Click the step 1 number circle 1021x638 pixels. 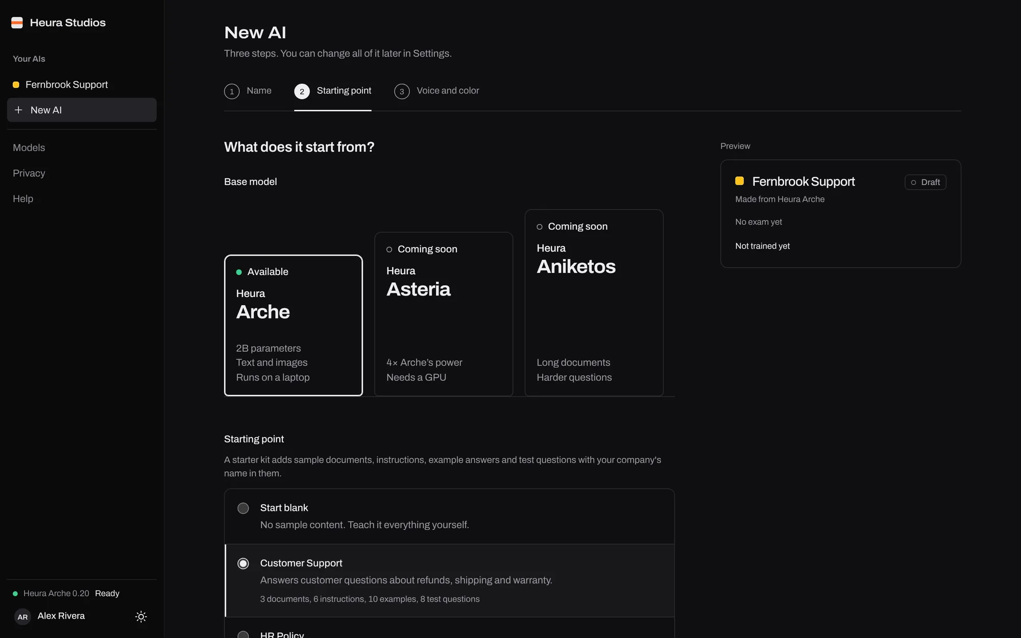[x=232, y=91]
